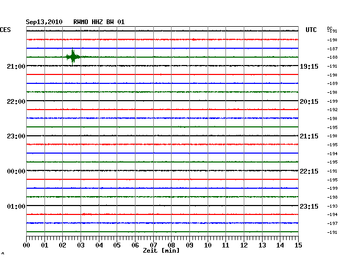Click the 00:00 local time label

[16, 171]
